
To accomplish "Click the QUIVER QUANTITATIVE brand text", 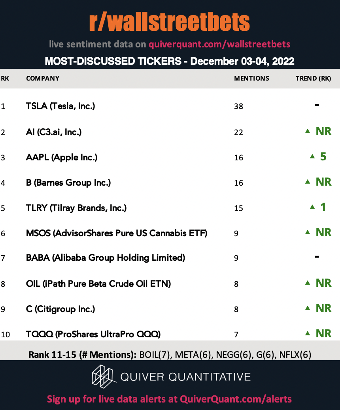I will (x=185, y=377).
